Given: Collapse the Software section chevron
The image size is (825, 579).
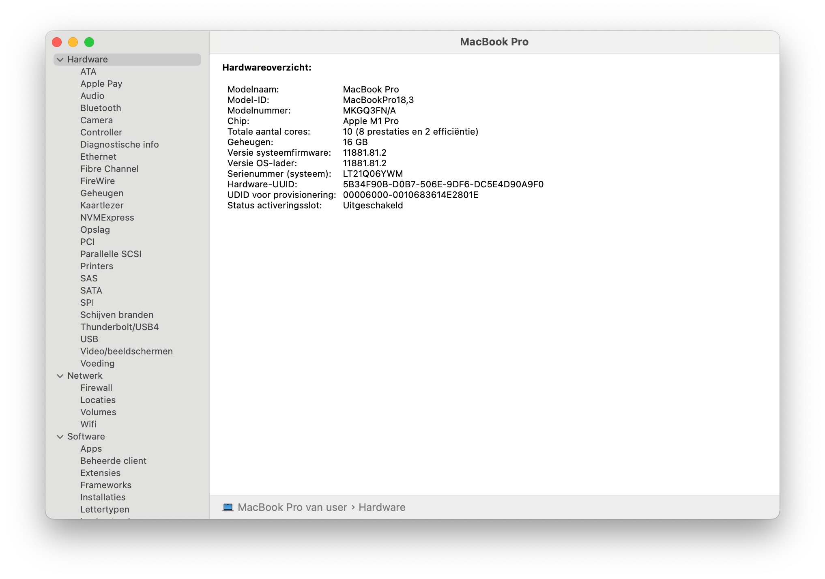Looking at the screenshot, I should pos(60,437).
